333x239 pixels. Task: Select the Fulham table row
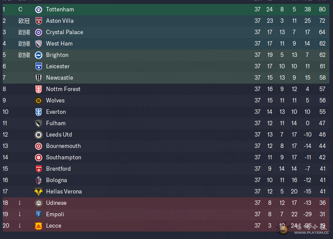(166, 123)
